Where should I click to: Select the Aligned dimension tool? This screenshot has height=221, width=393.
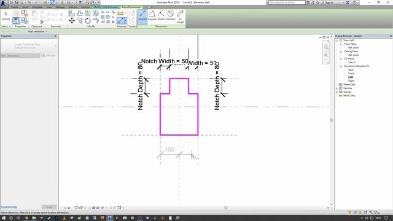coord(142,17)
